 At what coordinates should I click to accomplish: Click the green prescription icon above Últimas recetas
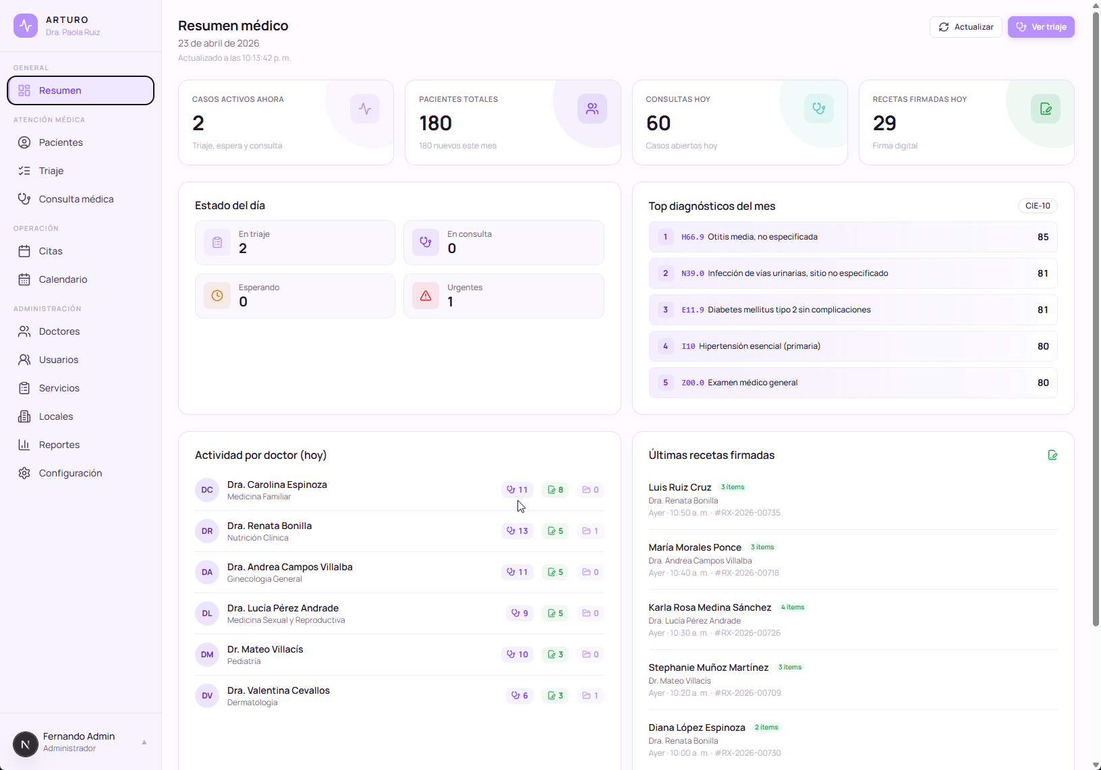point(1052,455)
